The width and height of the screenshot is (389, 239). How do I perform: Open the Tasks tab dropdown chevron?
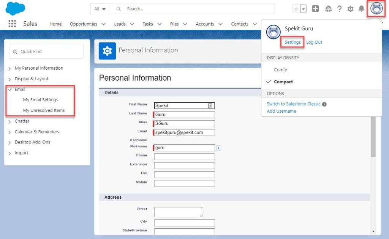(160, 24)
